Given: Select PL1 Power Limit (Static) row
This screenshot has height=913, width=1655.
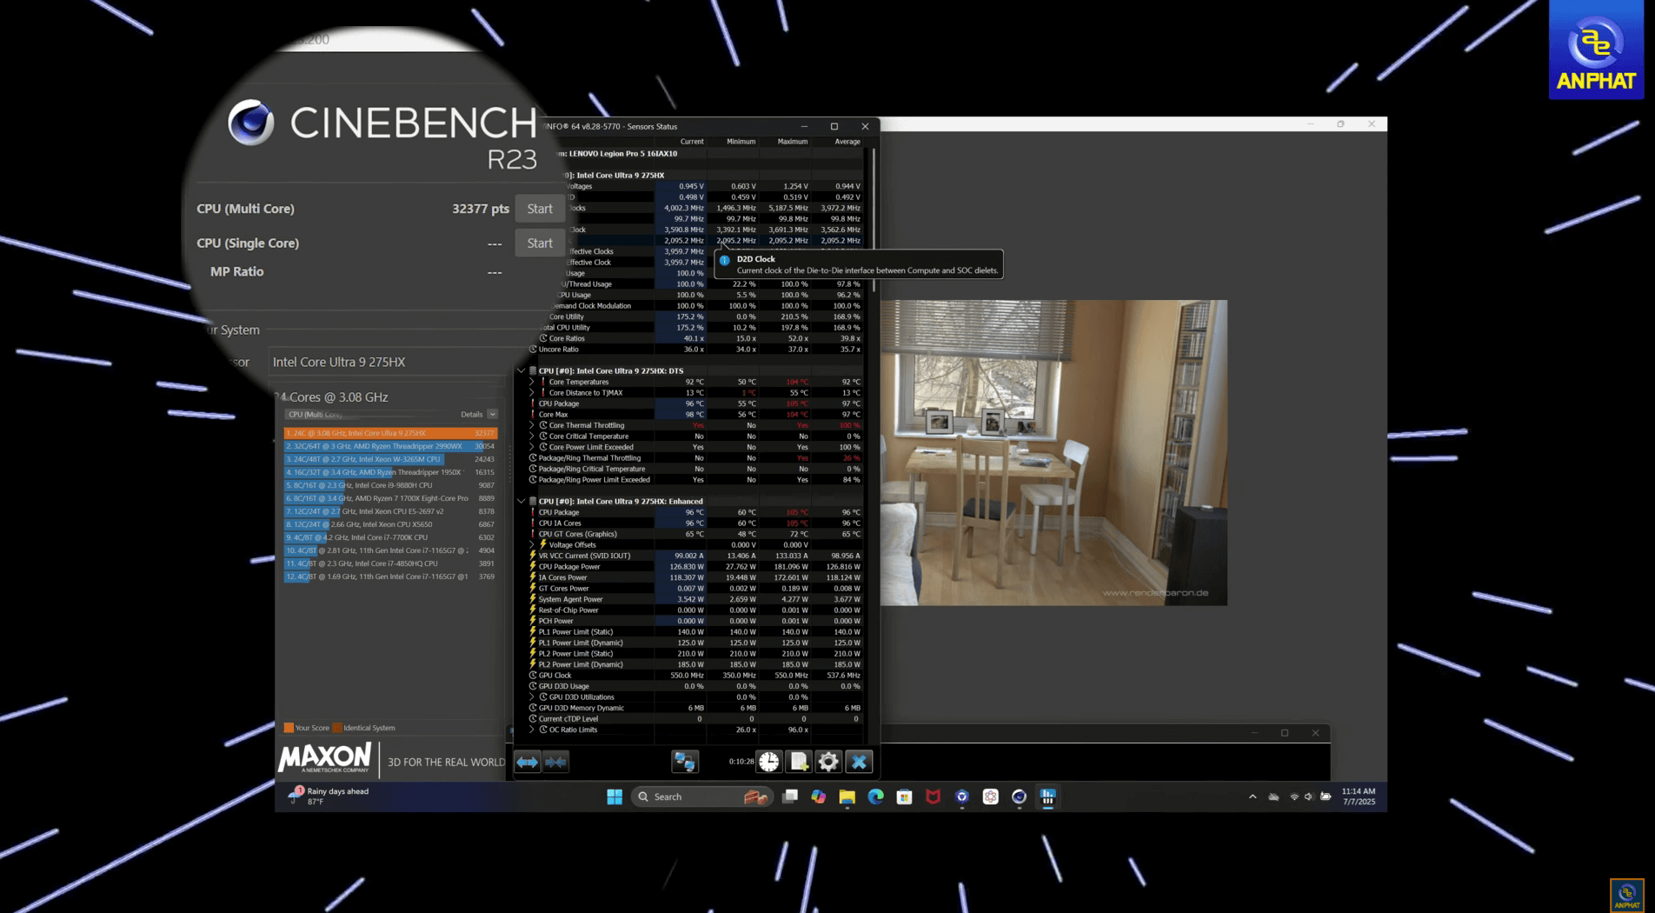Looking at the screenshot, I should click(695, 631).
